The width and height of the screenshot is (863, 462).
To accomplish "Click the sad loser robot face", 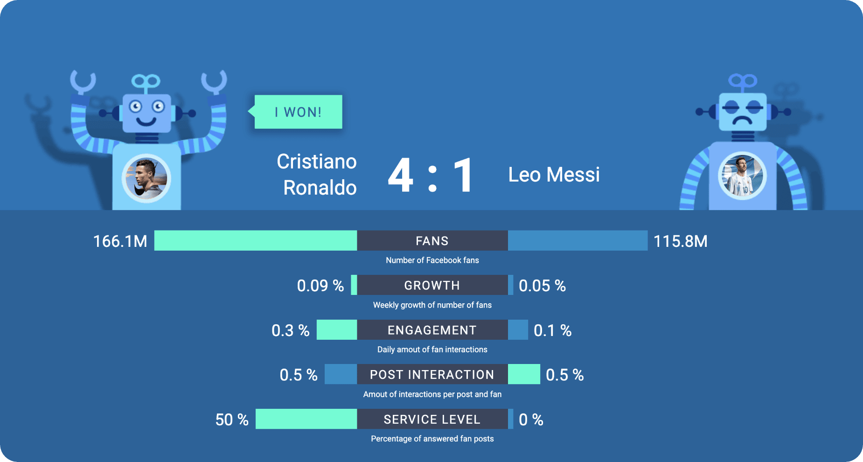I will (743, 112).
